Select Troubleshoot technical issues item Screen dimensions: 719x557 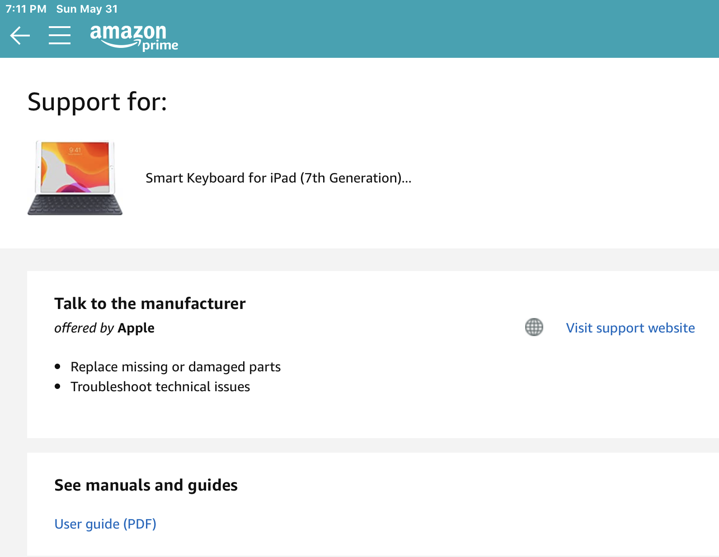coord(160,387)
